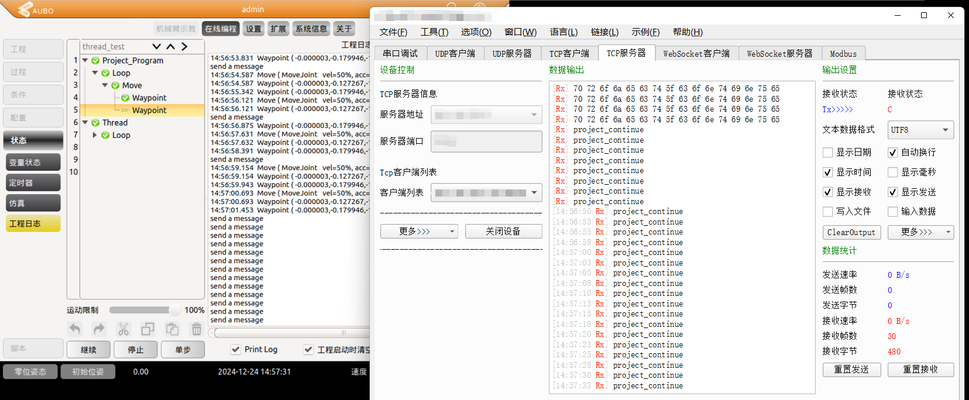This screenshot has width=969, height=400.
Task: Open the 客户端列表 dropdown
Action: (486, 192)
